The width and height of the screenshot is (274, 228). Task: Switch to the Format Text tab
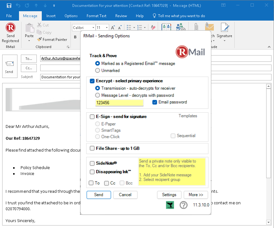[x=96, y=16]
